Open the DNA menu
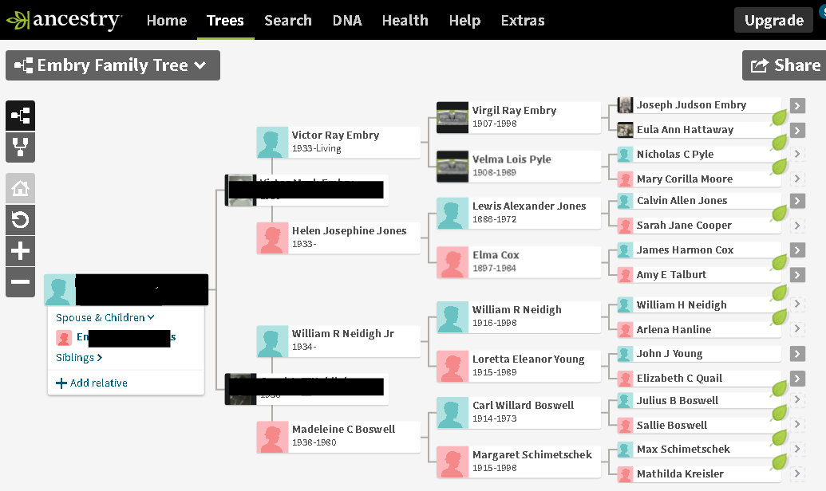The image size is (826, 491). [347, 20]
